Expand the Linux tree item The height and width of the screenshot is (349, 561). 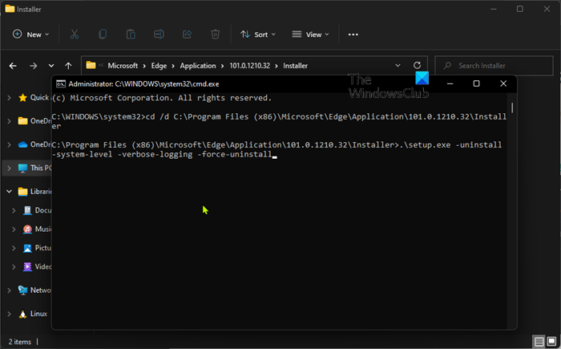pos(9,314)
